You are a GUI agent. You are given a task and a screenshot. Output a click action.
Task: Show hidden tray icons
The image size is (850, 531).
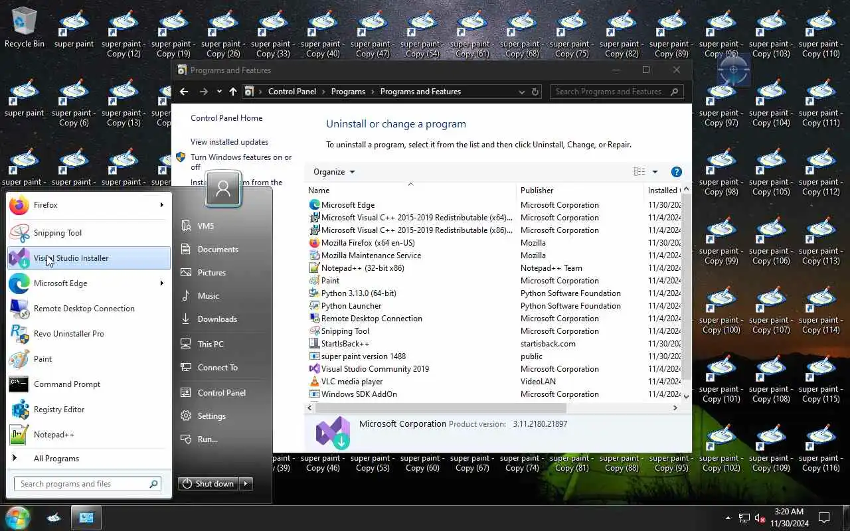[728, 518]
